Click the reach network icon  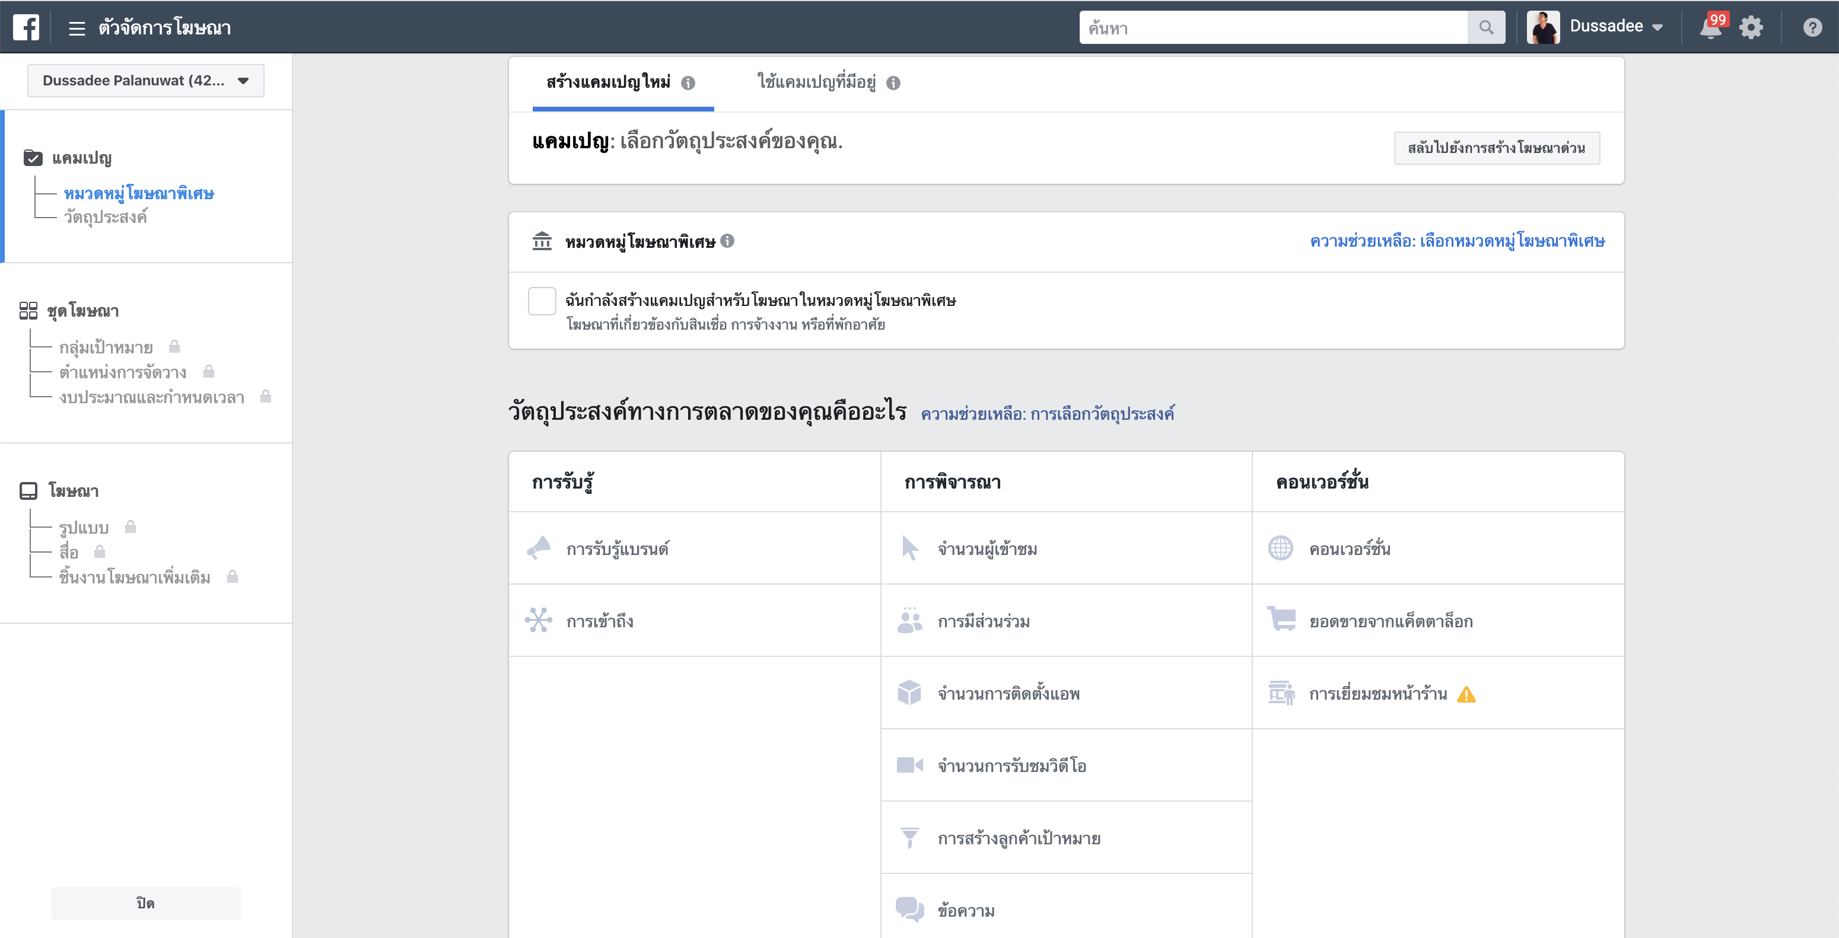(539, 620)
